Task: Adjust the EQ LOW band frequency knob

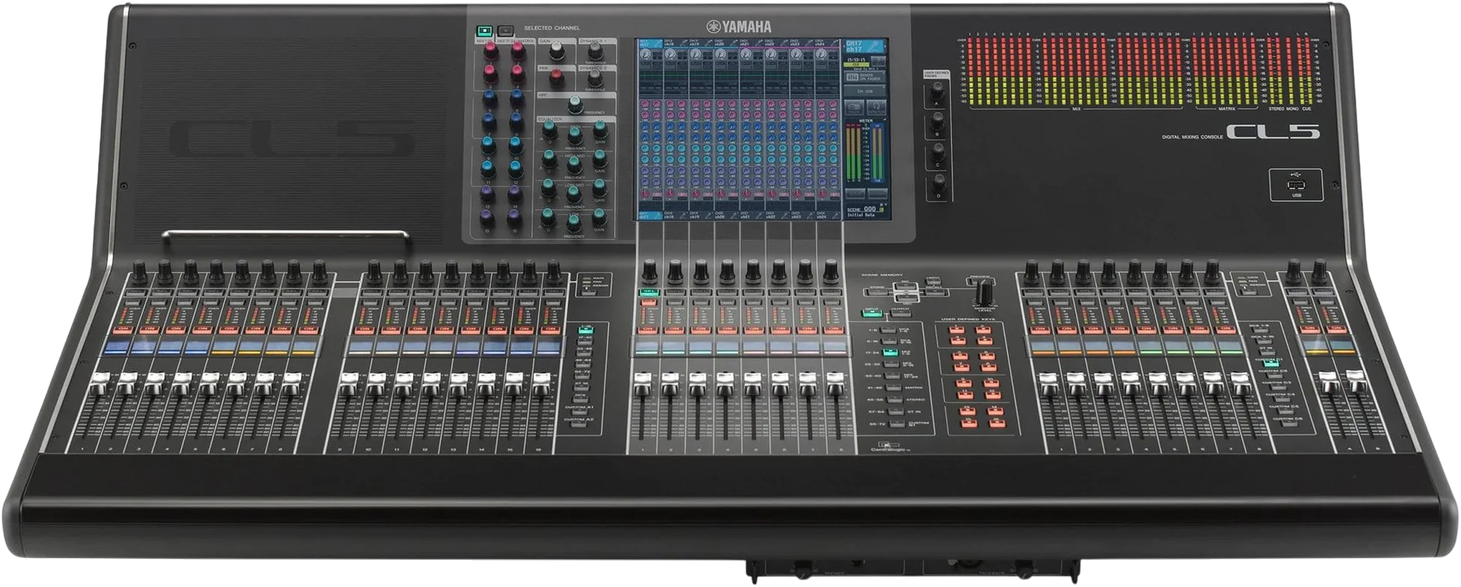Action: pyautogui.click(x=574, y=223)
